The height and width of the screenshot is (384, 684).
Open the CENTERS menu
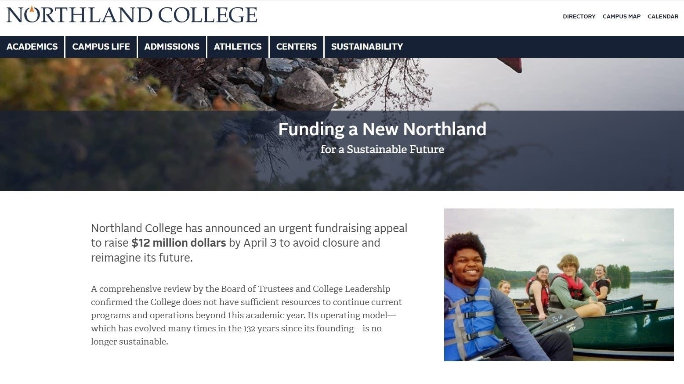point(296,47)
